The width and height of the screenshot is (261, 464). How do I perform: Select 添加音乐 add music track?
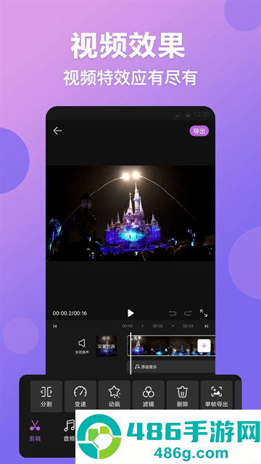pyautogui.click(x=171, y=367)
